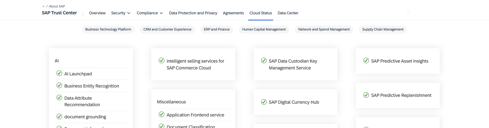Viewport: 489px width, 128px height.
Task: Open SAP Predictive Replenishment entry
Action: point(401,95)
